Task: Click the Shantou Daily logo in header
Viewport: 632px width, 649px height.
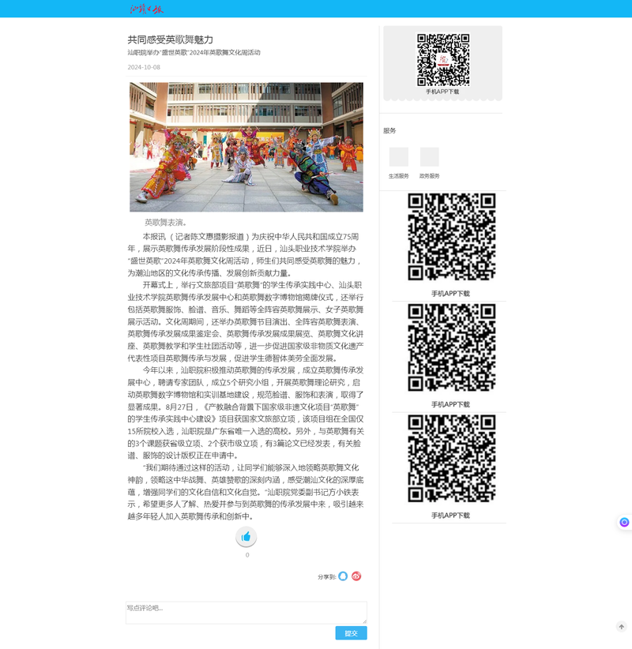Action: [146, 9]
